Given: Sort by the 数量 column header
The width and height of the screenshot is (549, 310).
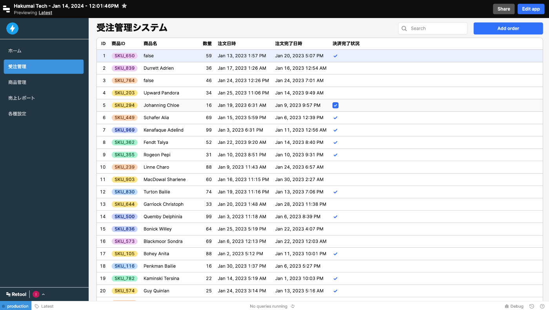Looking at the screenshot, I should pos(207,44).
